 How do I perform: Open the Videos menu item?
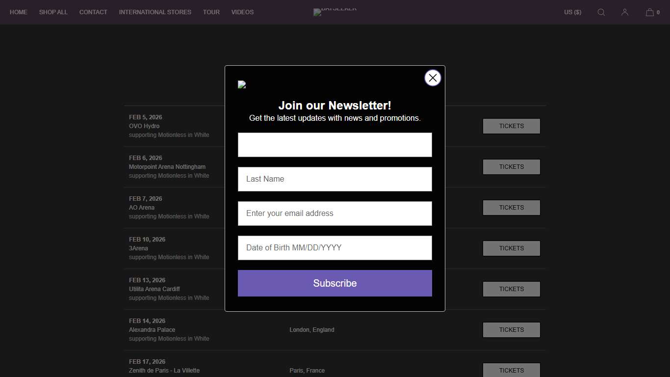pyautogui.click(x=242, y=12)
